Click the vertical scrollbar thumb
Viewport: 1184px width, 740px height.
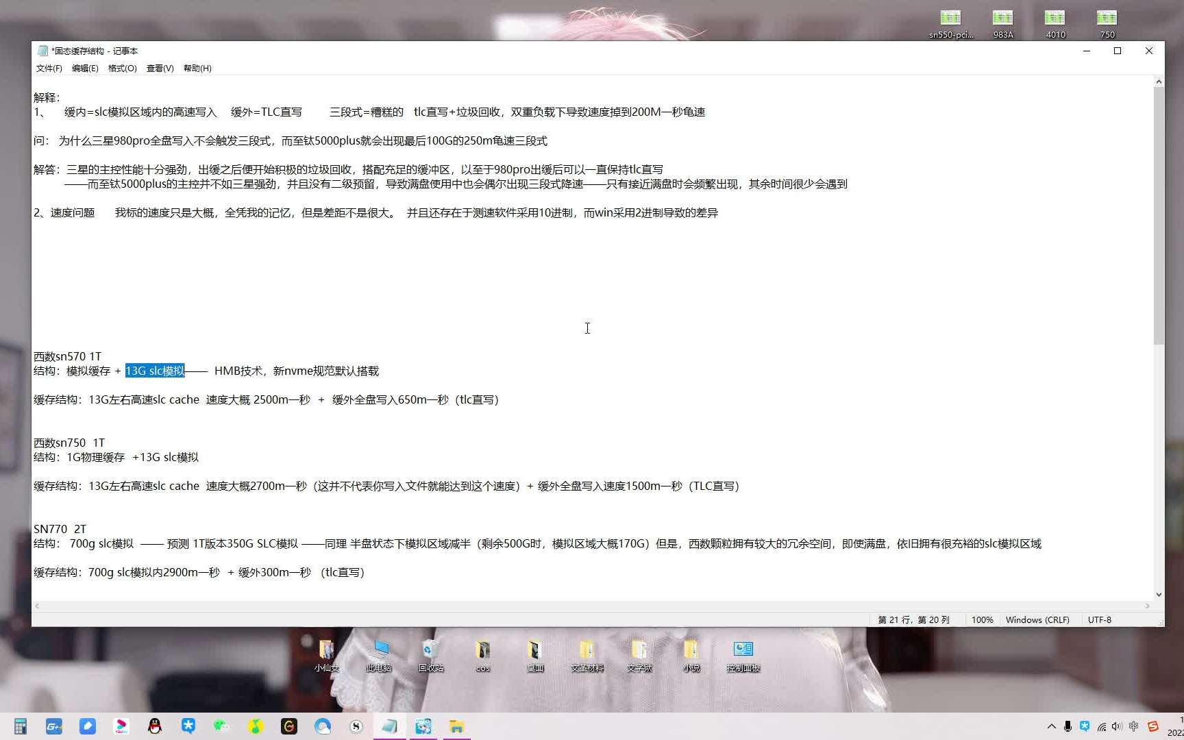point(1159,216)
